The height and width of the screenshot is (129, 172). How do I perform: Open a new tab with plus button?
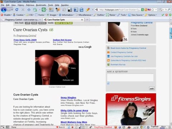(x=87, y=20)
